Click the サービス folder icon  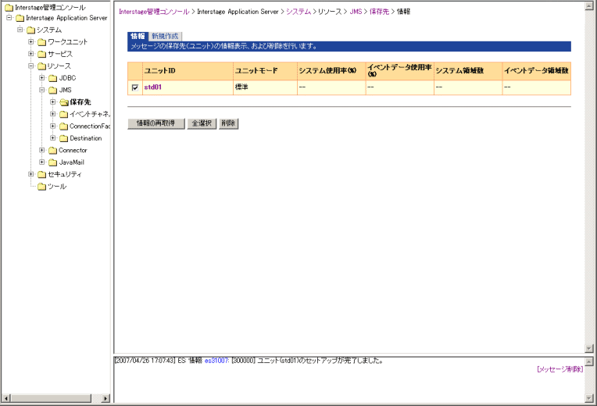tap(42, 54)
